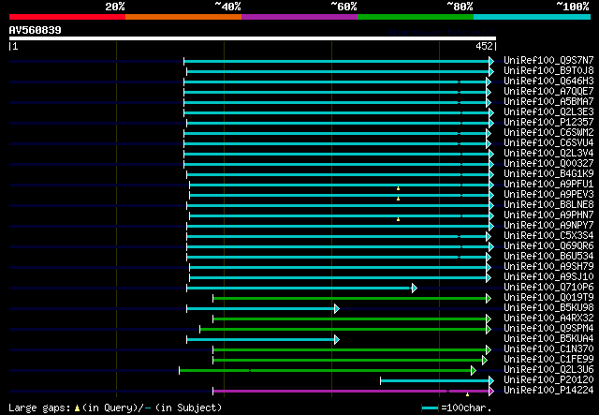
Task: Click the yellow gap marker below the P14224 bar
Action: pos(467,394)
